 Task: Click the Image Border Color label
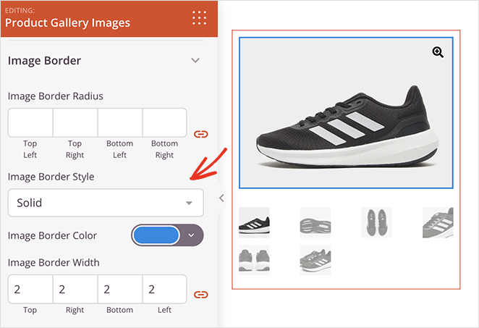(52, 236)
